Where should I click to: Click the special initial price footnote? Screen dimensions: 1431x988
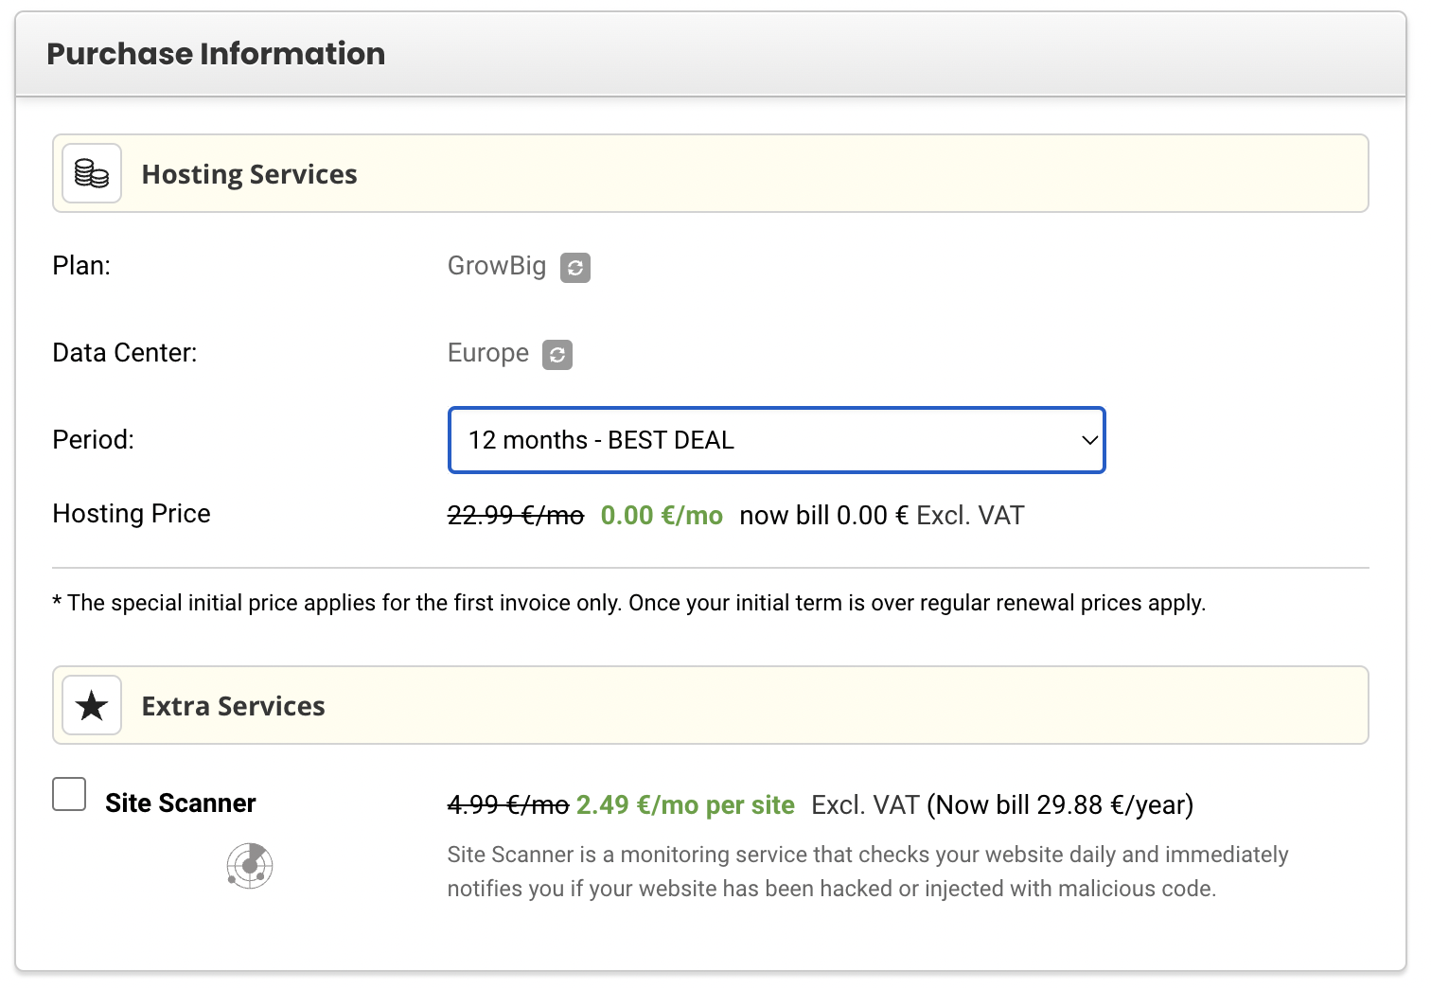(629, 603)
